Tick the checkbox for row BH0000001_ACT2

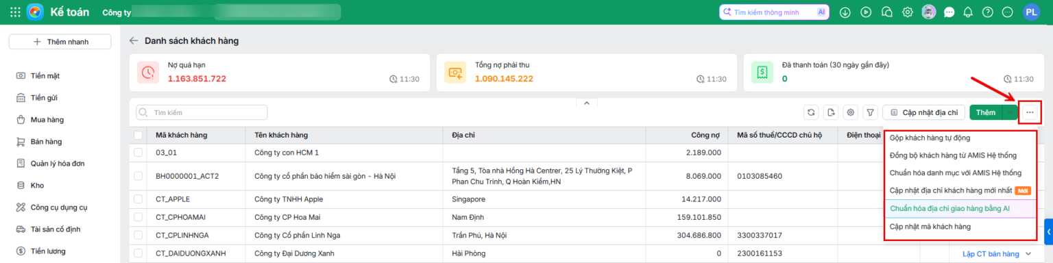pos(138,176)
